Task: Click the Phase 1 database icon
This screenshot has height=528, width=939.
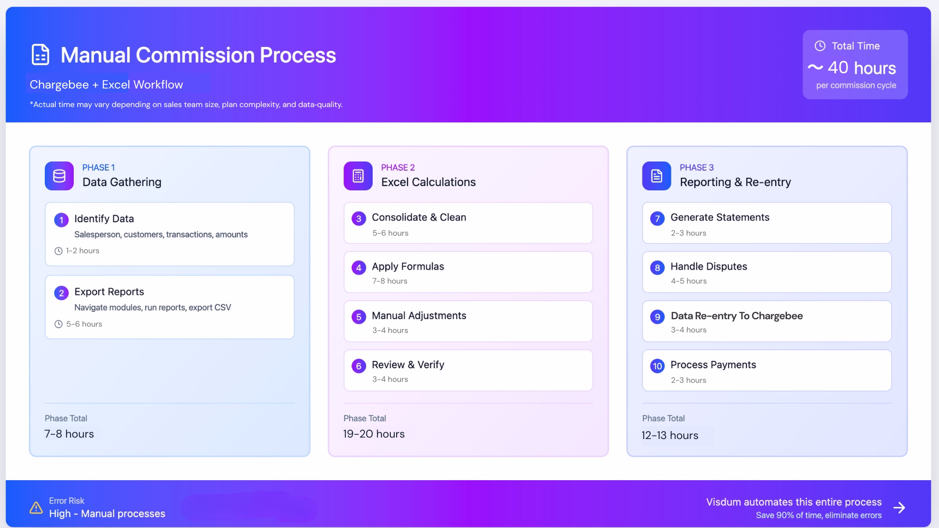Action: tap(59, 176)
